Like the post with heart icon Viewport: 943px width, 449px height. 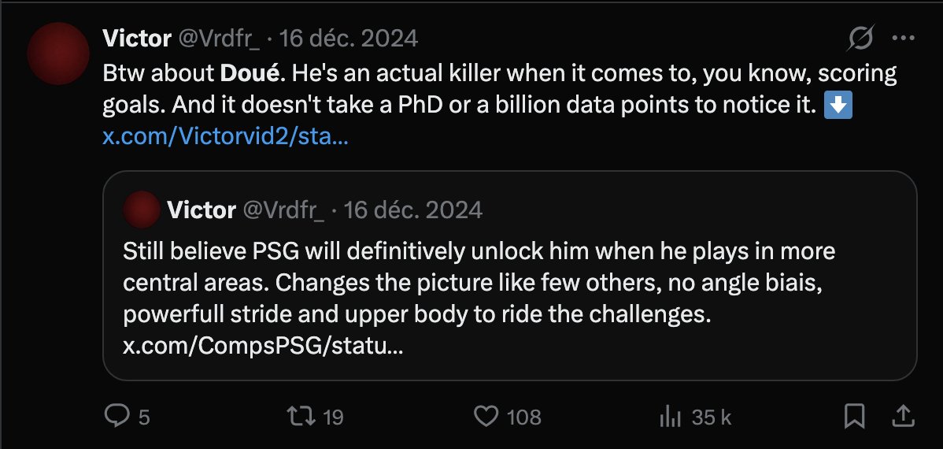(486, 416)
